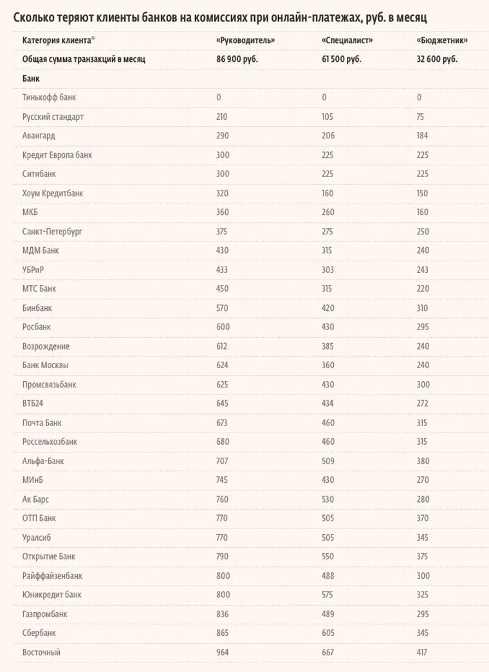Click value 964 for Восточный

[x=223, y=652]
